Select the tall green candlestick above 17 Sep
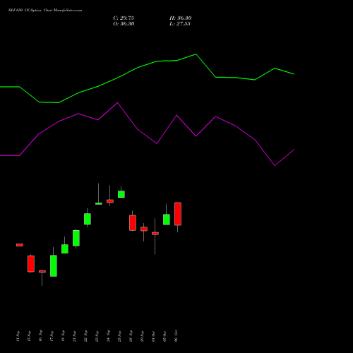 (x=54, y=266)
